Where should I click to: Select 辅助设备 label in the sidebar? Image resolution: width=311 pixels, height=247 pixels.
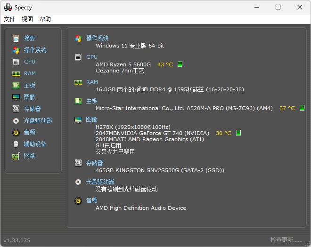35,144
